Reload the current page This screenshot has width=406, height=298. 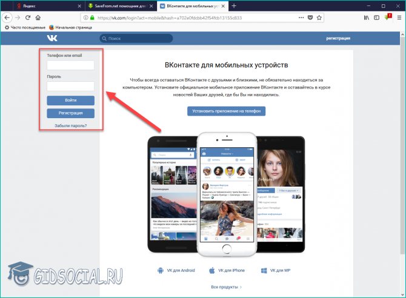click(x=28, y=18)
